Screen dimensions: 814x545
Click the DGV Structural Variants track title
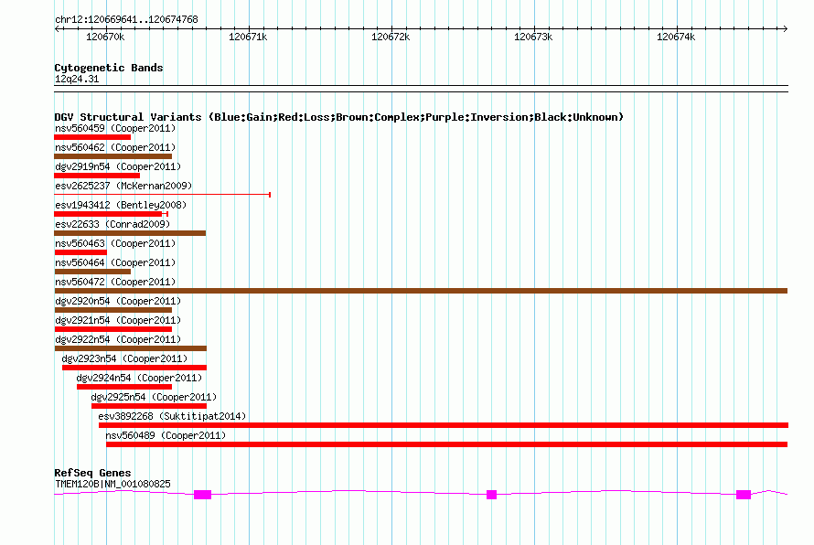point(339,117)
